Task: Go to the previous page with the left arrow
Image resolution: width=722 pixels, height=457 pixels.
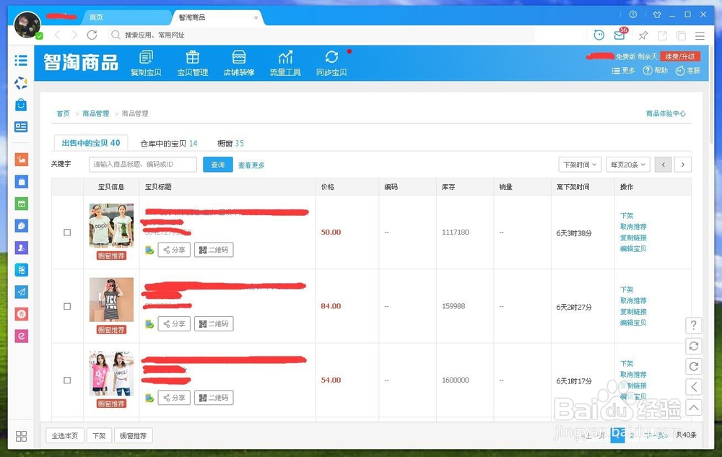Action: (x=663, y=165)
